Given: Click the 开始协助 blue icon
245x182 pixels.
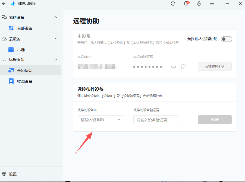Looking at the screenshot, I should click(x=11, y=70).
